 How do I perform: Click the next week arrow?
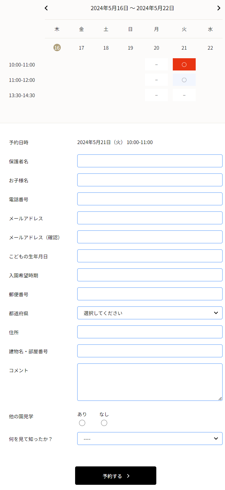coord(219,8)
